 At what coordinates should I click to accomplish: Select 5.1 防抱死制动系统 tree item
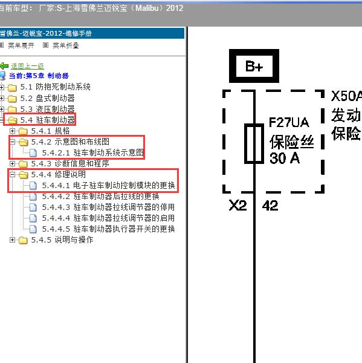(55, 87)
